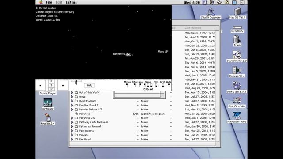Click the Patton vs Rommel folder icon

(76, 126)
